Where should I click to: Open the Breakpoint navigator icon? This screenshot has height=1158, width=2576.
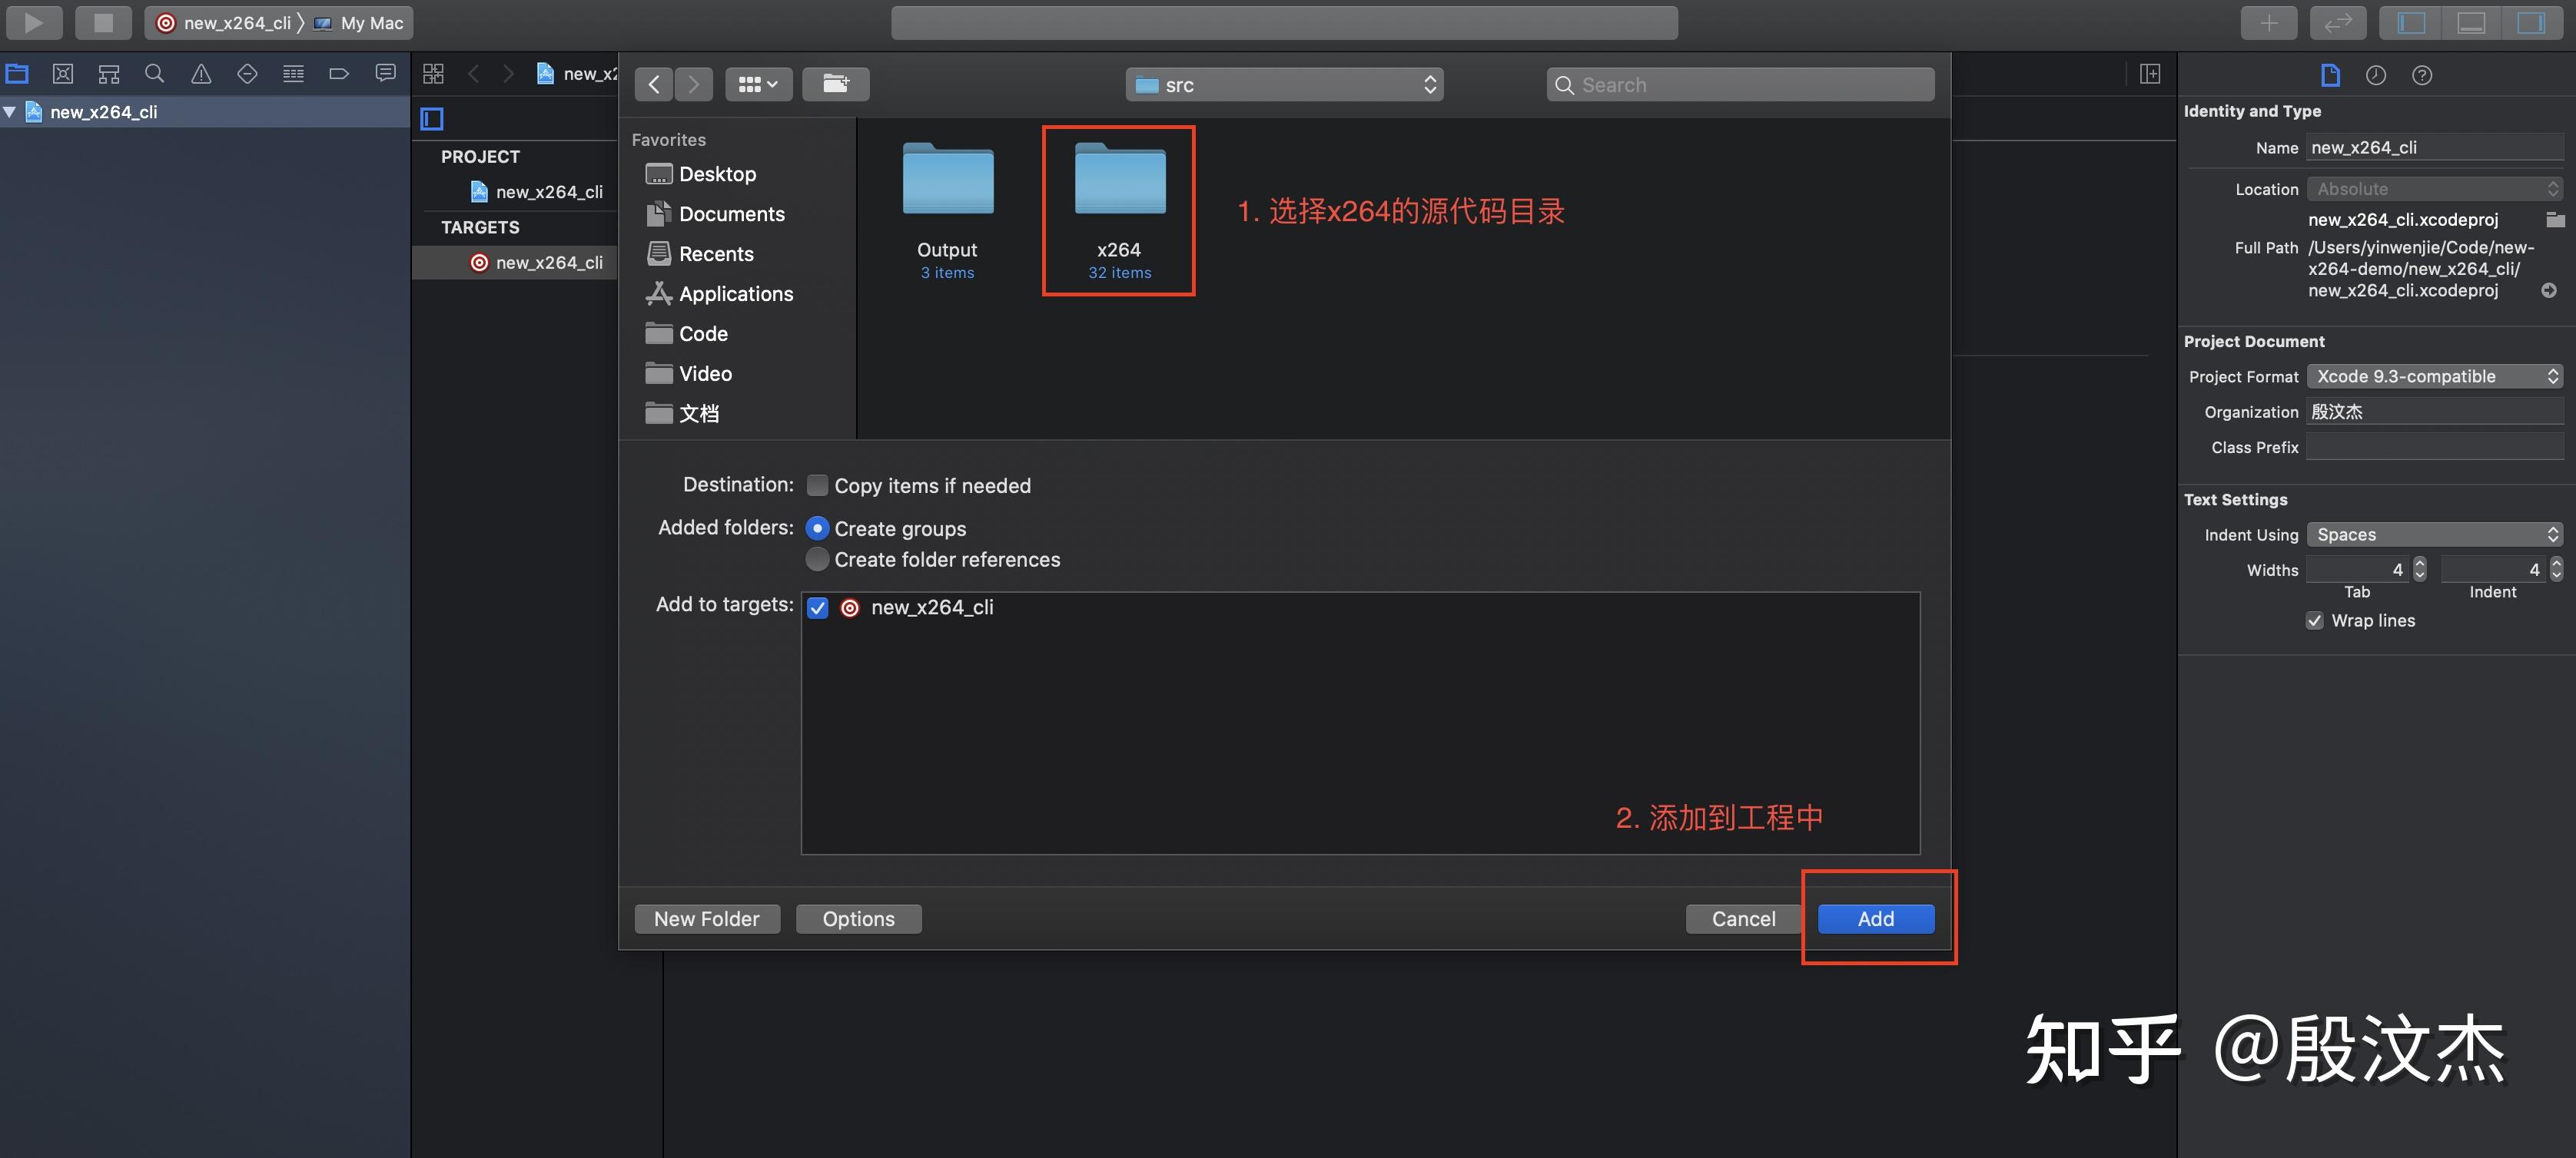[x=339, y=74]
